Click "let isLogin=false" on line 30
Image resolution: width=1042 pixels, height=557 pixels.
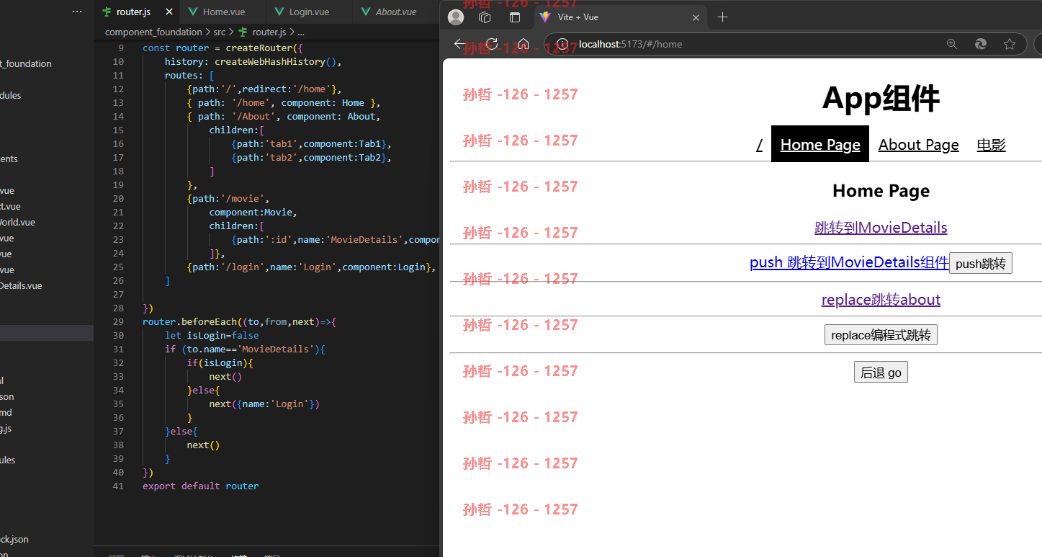tap(212, 336)
